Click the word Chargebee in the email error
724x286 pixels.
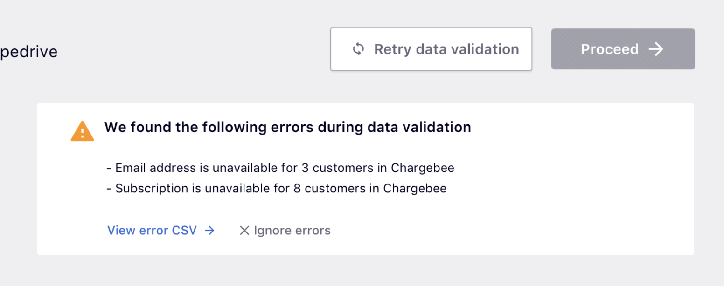(422, 168)
